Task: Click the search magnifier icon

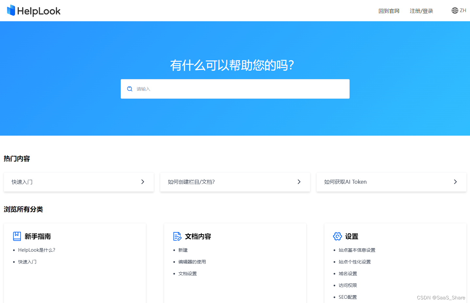Action: tap(130, 89)
